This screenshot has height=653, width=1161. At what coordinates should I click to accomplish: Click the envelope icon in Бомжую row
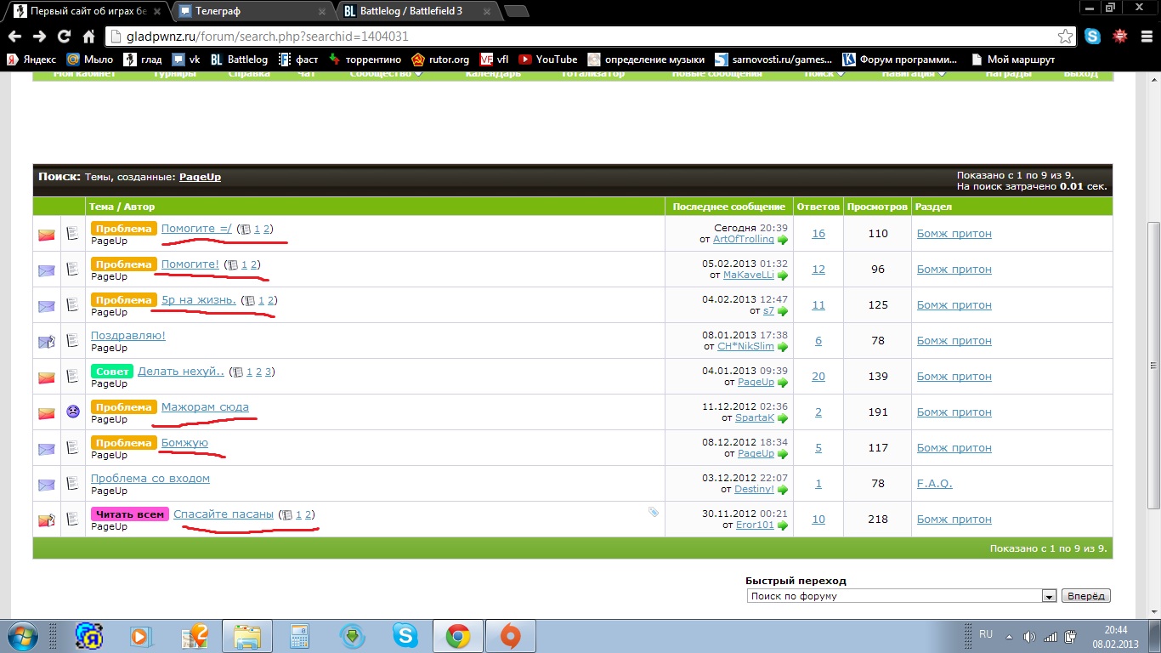[47, 449]
